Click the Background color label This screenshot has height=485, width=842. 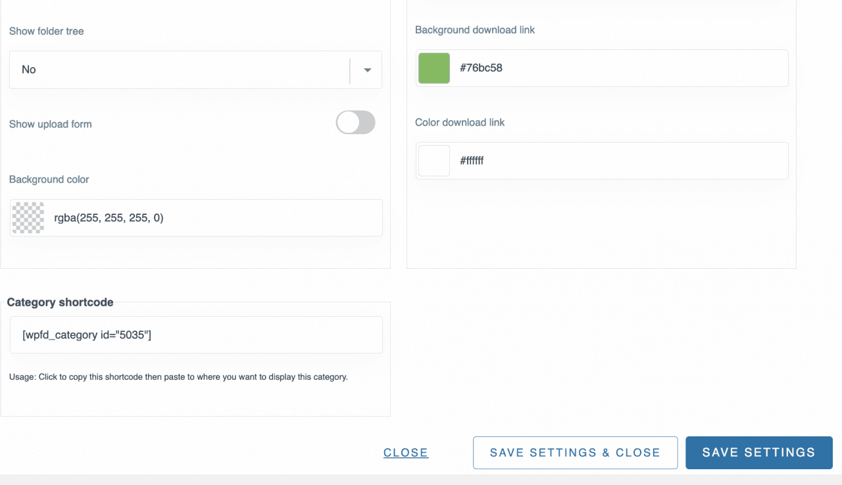(x=49, y=179)
